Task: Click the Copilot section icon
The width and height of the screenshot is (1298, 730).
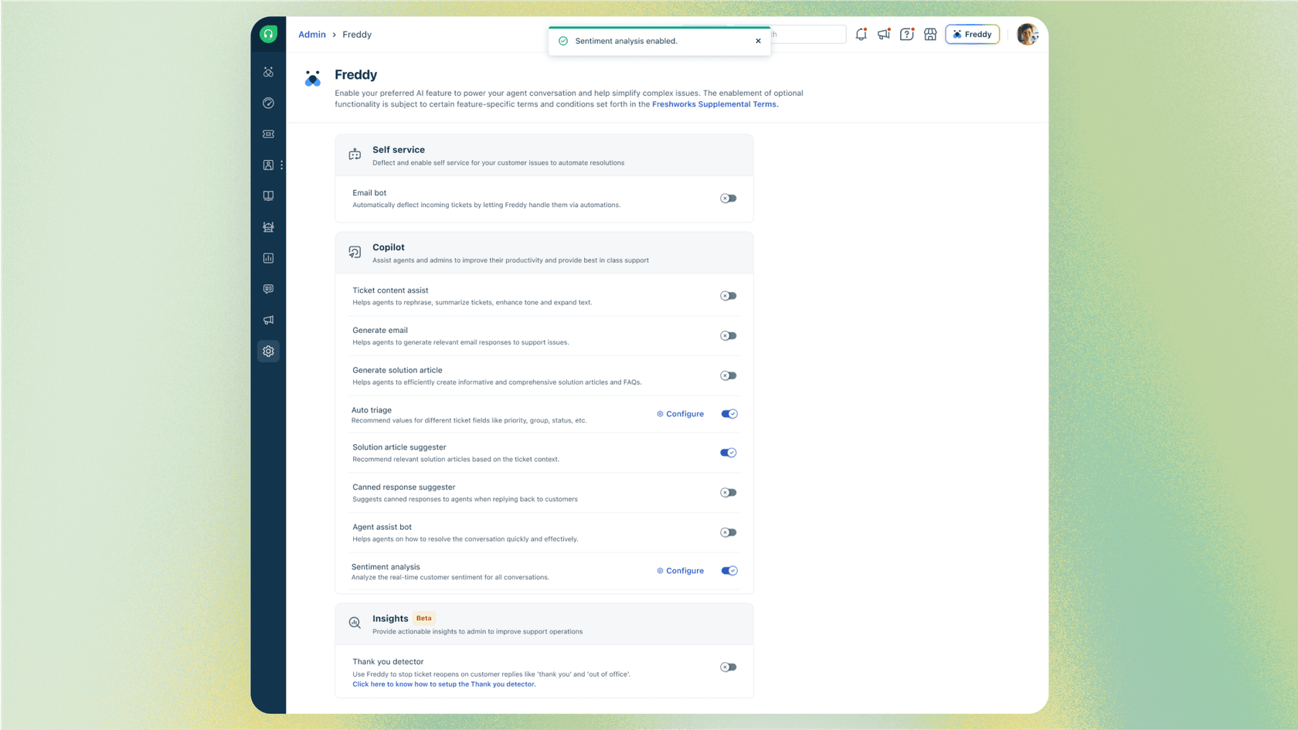Action: pos(355,252)
